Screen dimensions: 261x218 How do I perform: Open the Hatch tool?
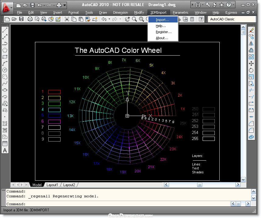(x=5, y=124)
